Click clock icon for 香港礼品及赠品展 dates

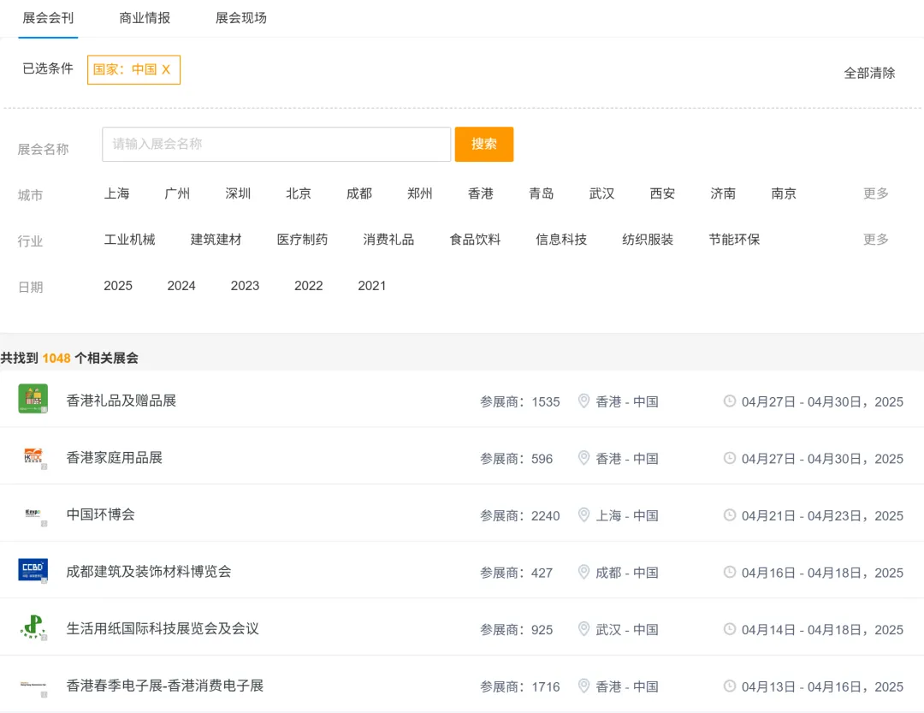(x=730, y=401)
